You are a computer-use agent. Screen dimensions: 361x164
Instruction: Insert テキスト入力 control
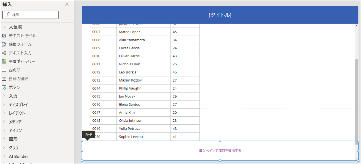[20, 53]
